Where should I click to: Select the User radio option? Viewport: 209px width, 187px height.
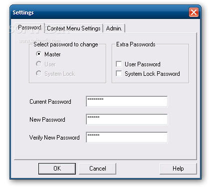coord(39,64)
